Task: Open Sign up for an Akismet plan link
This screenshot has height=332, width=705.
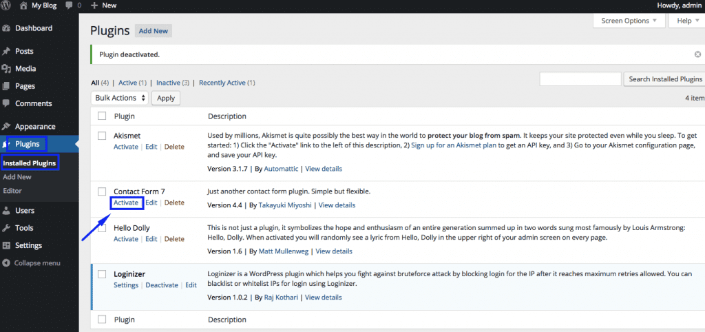Action: tap(454, 147)
